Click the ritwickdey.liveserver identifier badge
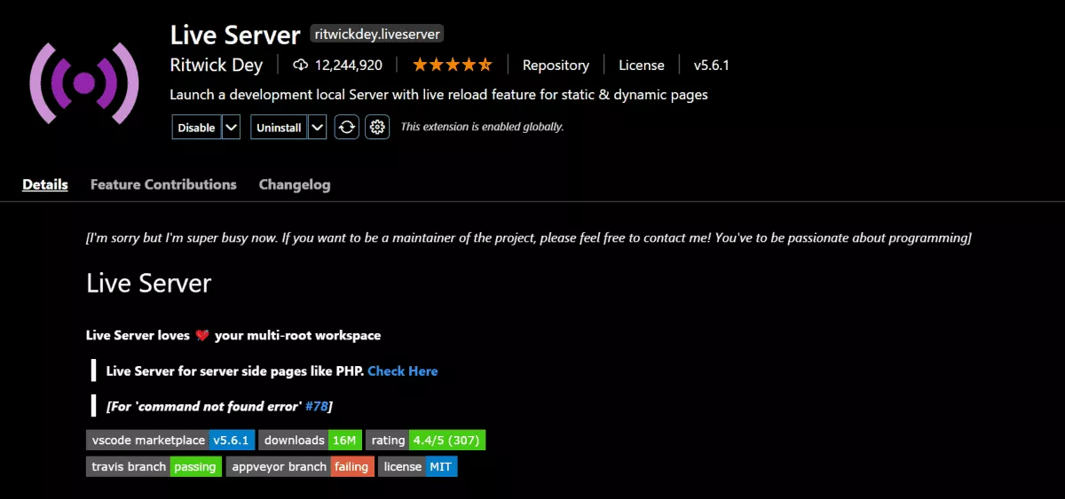The image size is (1065, 499). pos(376,35)
